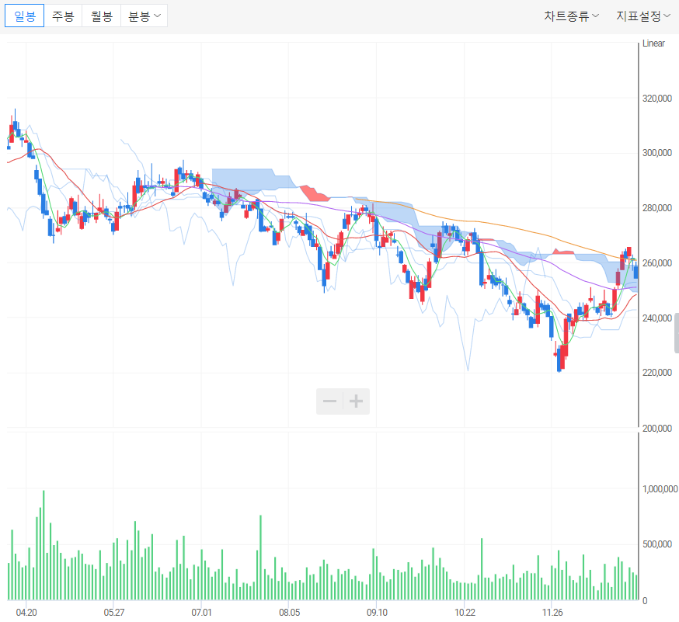Screen dimensions: 679x622
Task: Click the 220,000 price axis label
Action: [657, 373]
